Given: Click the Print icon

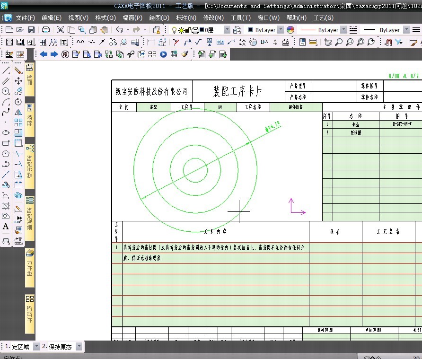Looking at the screenshot, I should pos(46,30).
